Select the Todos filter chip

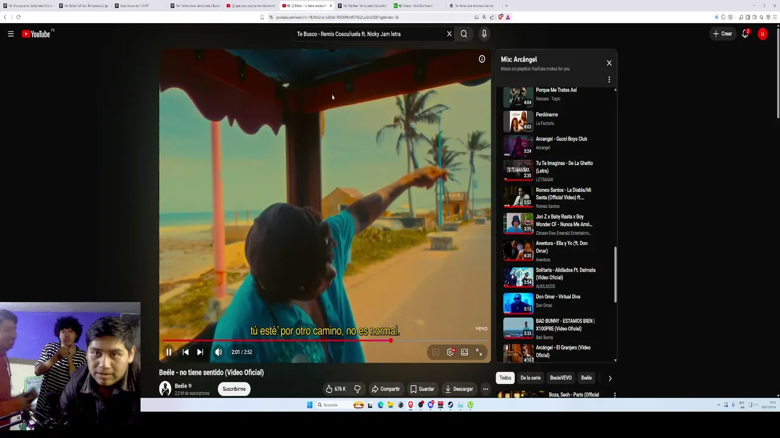(505, 378)
